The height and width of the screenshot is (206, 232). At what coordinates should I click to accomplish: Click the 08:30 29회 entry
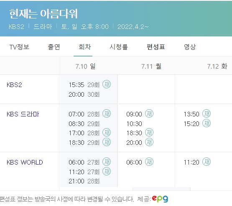(x=84, y=124)
